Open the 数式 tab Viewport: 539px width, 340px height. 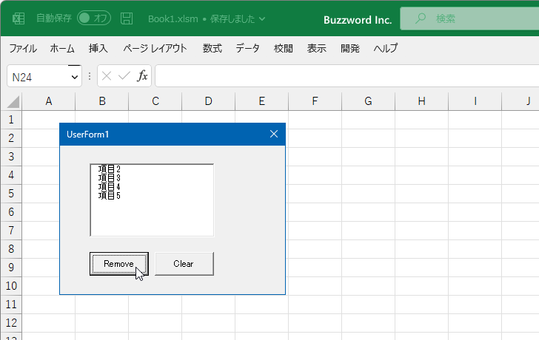point(212,48)
